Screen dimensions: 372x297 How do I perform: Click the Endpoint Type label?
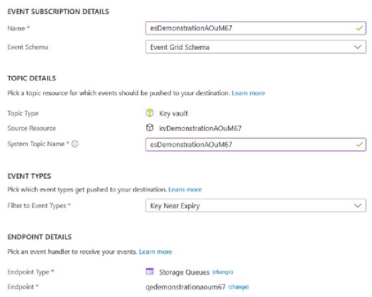pyautogui.click(x=28, y=272)
